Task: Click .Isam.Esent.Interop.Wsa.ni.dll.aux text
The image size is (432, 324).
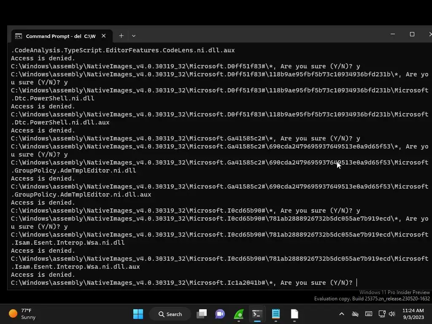Action: pos(76,267)
